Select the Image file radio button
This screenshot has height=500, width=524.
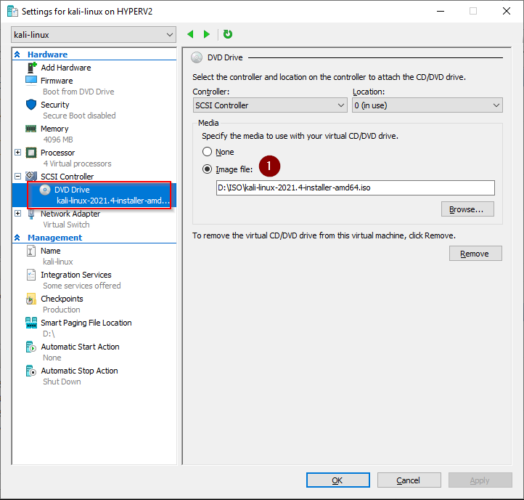pyautogui.click(x=208, y=169)
